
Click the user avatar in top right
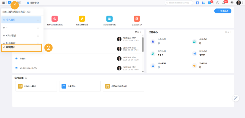point(238,3)
